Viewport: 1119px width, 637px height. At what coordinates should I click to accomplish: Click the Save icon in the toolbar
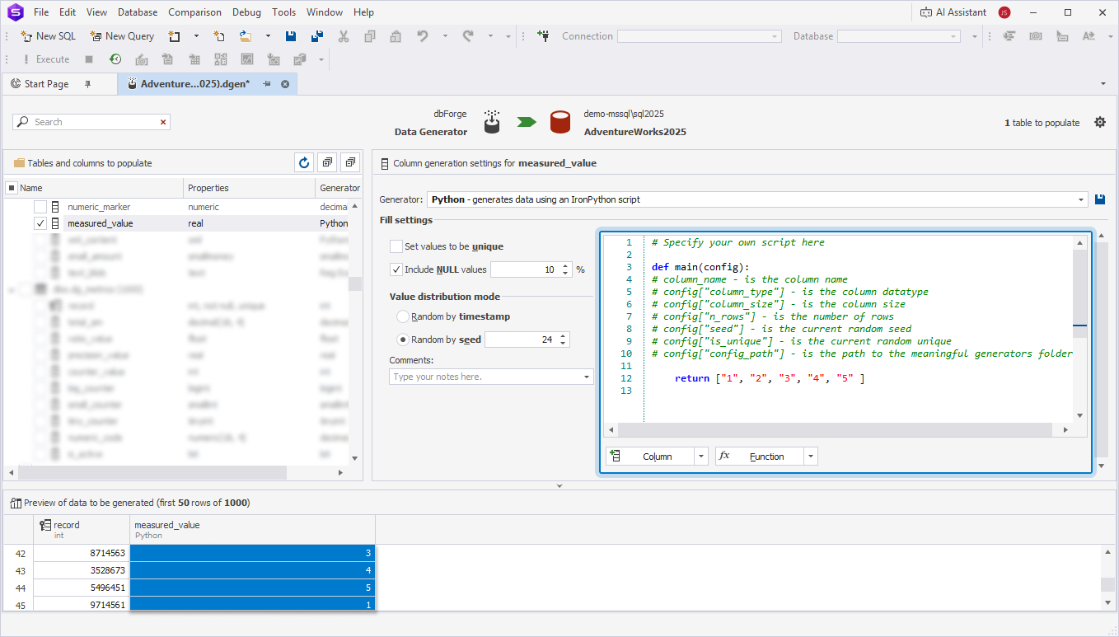pos(291,36)
